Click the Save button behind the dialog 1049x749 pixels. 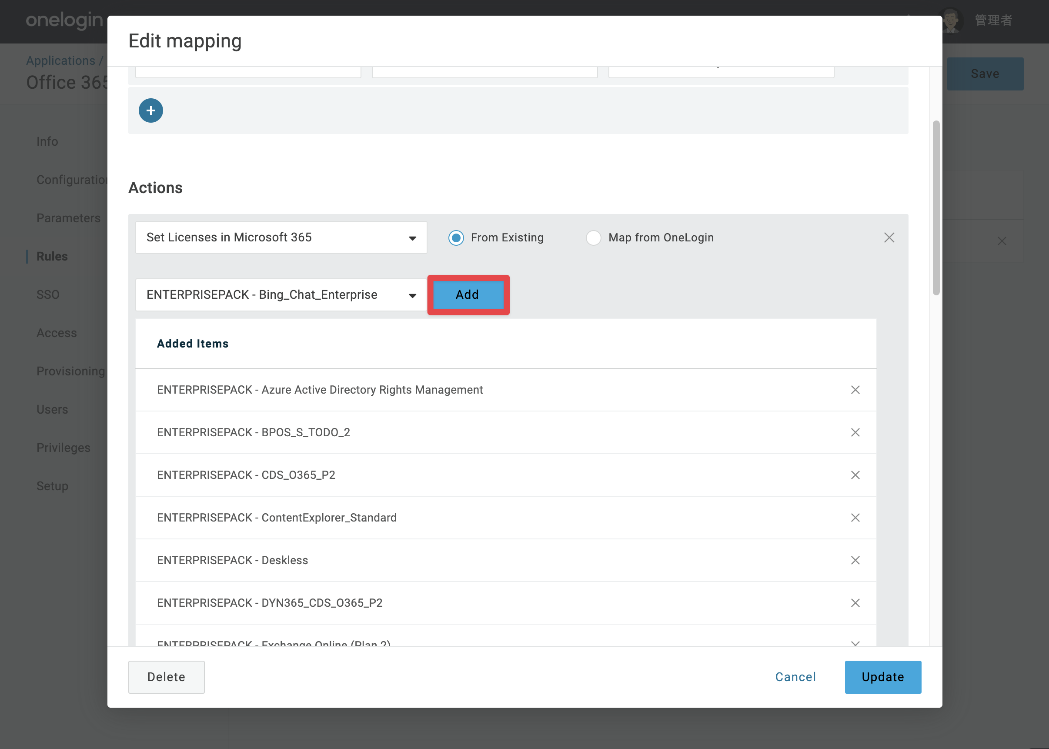985,74
